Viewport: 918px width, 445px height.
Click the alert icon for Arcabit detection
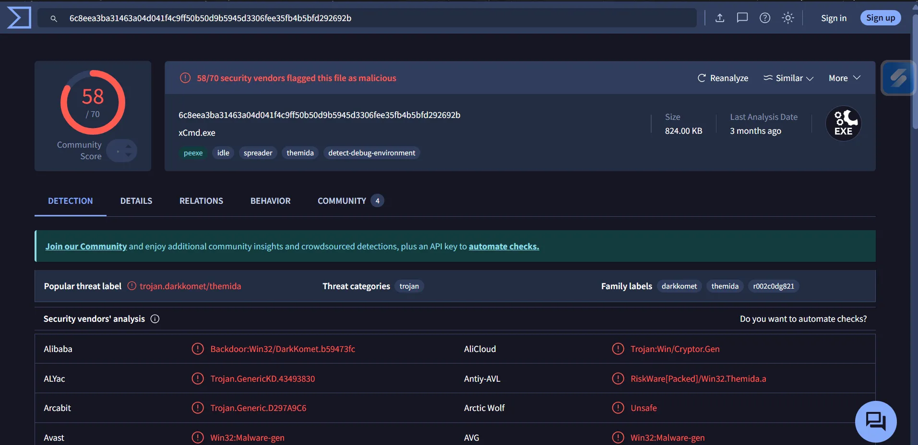tap(198, 408)
